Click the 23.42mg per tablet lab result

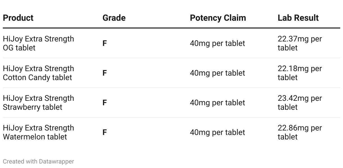pos(300,102)
